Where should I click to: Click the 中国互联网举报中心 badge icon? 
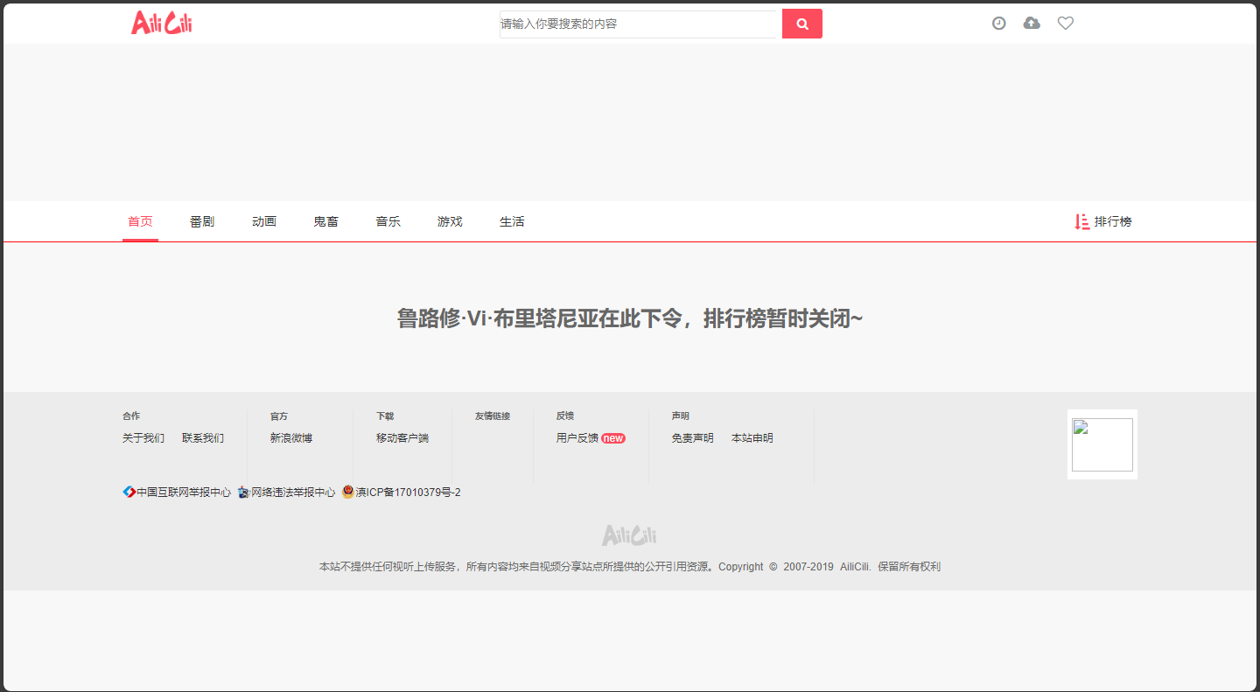point(129,493)
